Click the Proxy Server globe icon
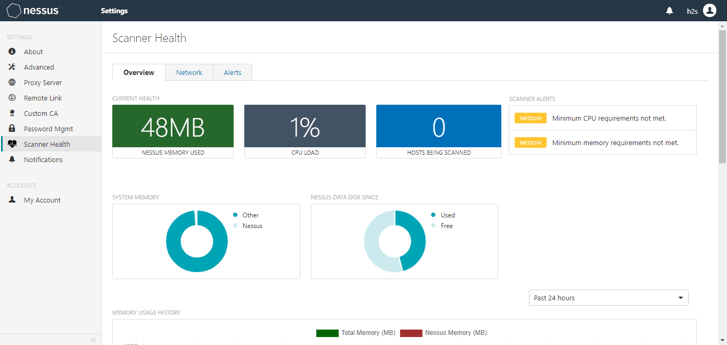727x345 pixels. tap(12, 82)
